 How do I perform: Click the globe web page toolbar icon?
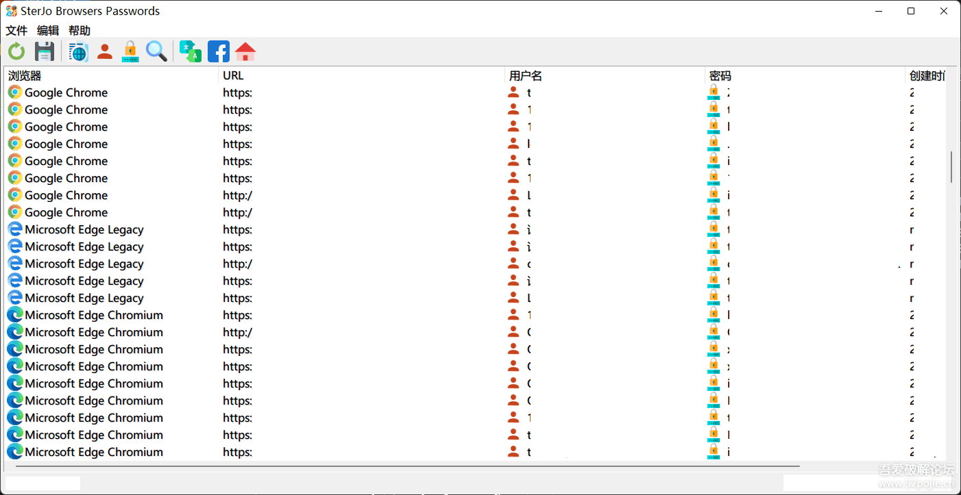pos(78,51)
